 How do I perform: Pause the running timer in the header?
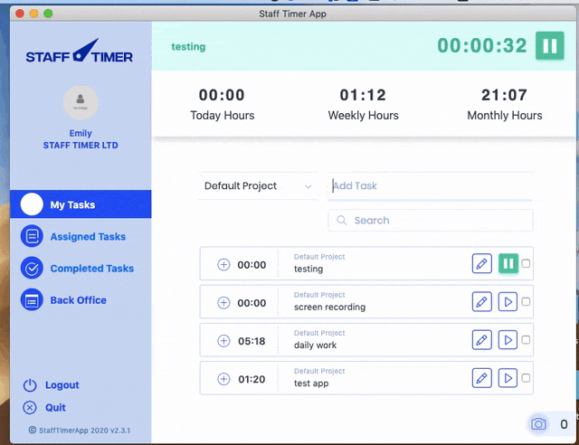pyautogui.click(x=549, y=46)
